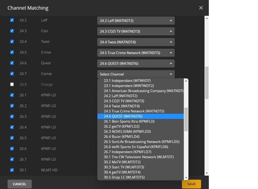Toggle the 26.1 KPMF-LD checkbox
258x189 pixels.
tap(12, 95)
